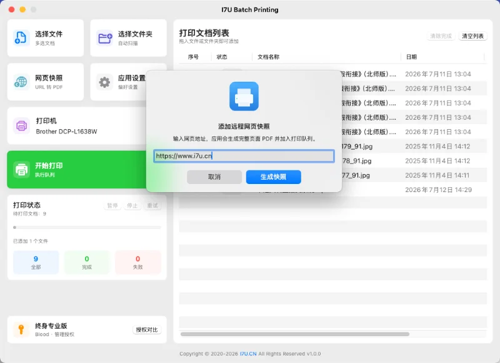Click the Blood · 管理授权 text
This screenshot has height=363, width=500.
(x=54, y=334)
